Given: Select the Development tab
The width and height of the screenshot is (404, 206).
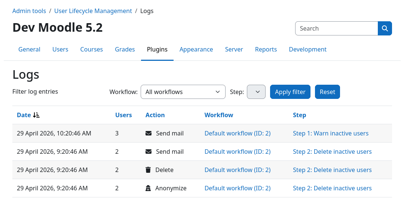Looking at the screenshot, I should (307, 50).
